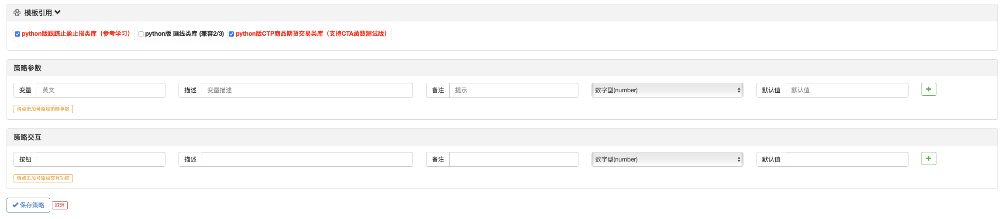Focus the 备注 hint input in 策略参数
Image resolution: width=1001 pixels, height=219 pixels.
tap(513, 90)
